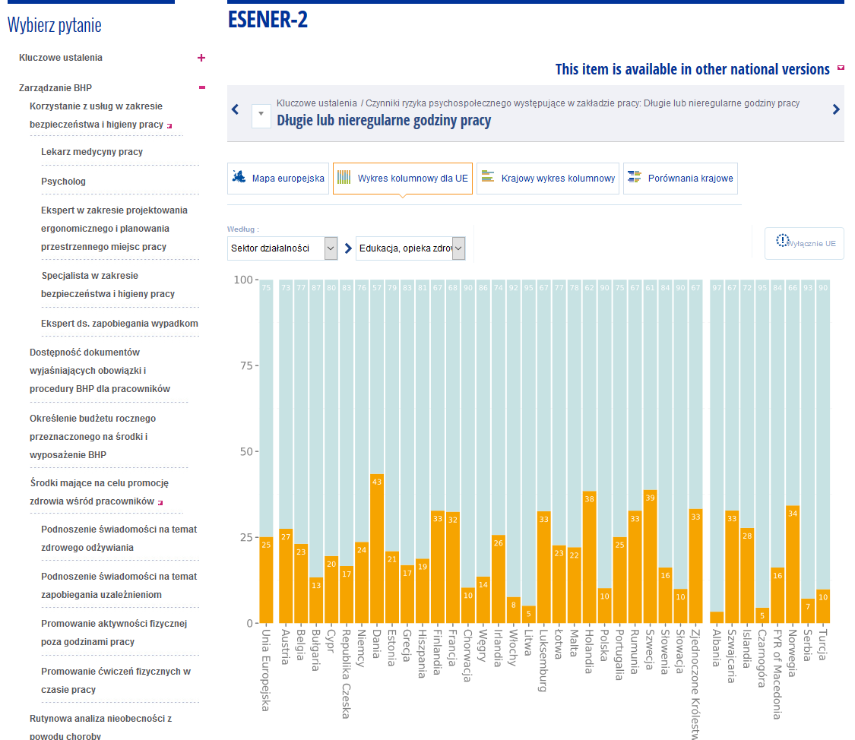
Task: Open Środki mające na celu promocję zdrowia
Action: [x=100, y=492]
